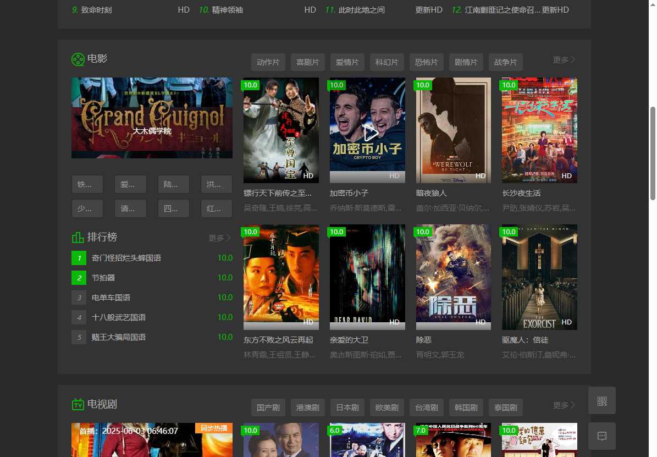Click the bar chart icon beside 排行榜
657x457 pixels.
[x=78, y=238]
